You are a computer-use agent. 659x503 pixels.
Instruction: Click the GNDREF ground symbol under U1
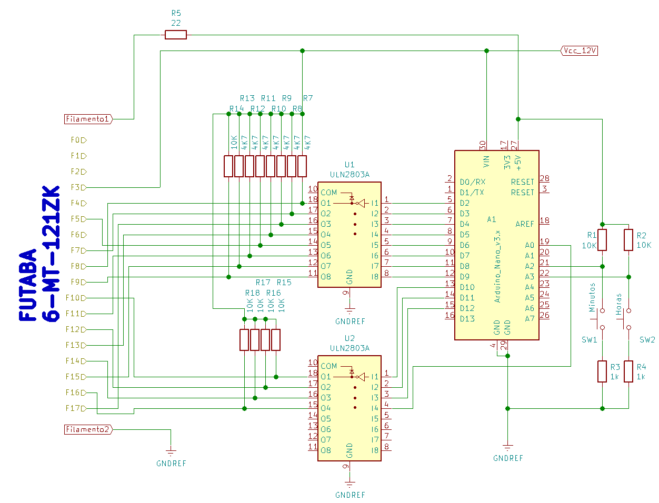350,309
